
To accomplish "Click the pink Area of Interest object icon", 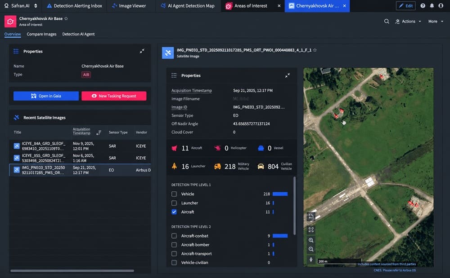I will pyautogui.click(x=10, y=22).
